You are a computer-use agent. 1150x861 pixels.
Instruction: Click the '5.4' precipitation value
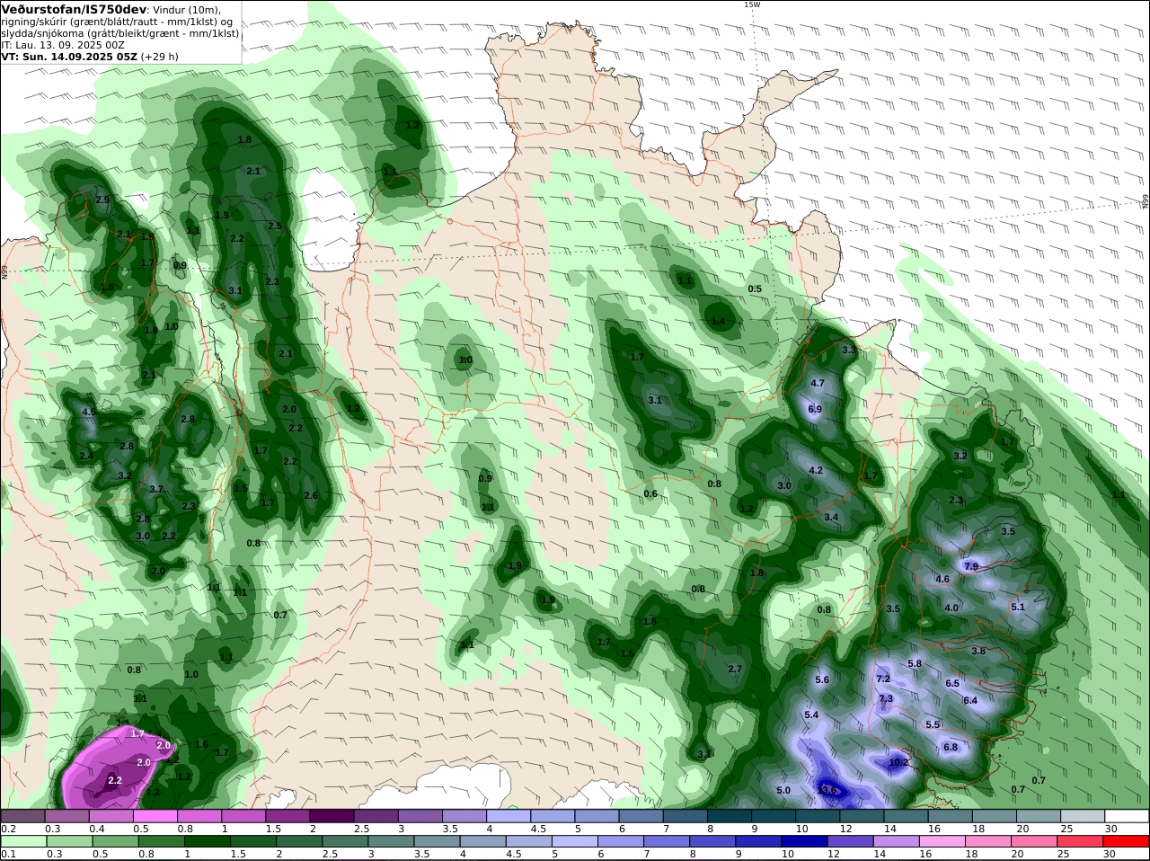(x=811, y=715)
